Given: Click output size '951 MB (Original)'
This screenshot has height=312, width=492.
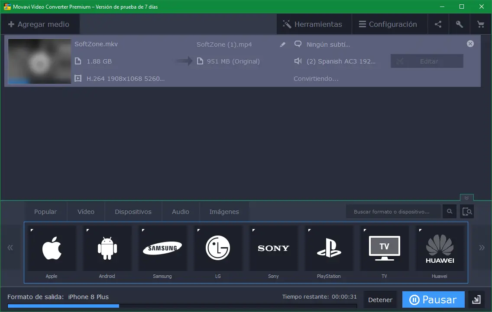Looking at the screenshot, I should (233, 61).
